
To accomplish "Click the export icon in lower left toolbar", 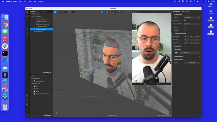I will (28, 100).
